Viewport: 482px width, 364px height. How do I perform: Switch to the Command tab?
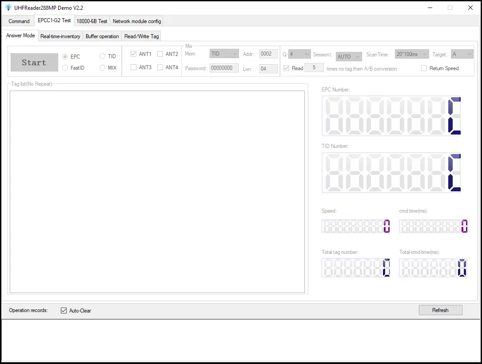click(x=19, y=21)
